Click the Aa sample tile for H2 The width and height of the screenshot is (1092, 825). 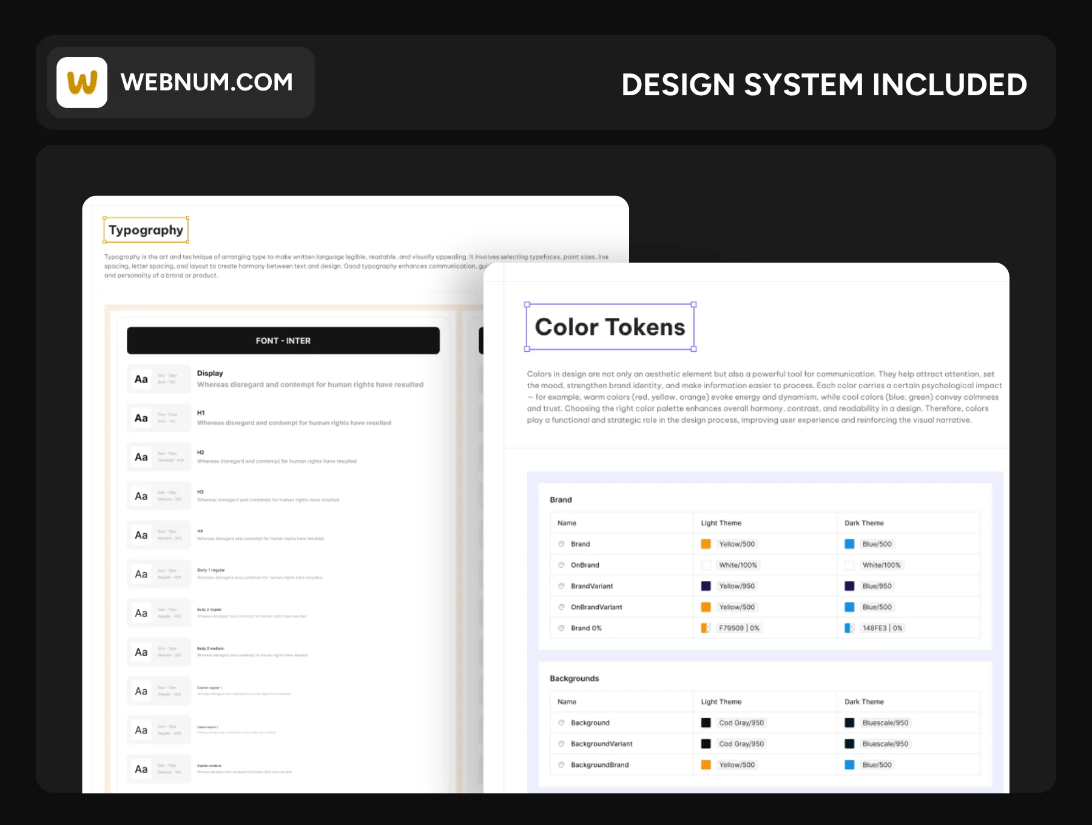point(141,457)
